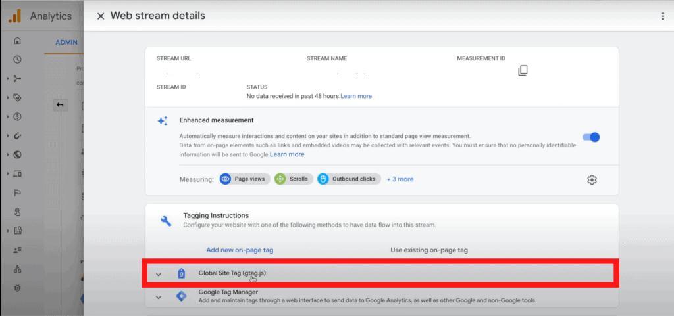Click Learn more link beside status message
Screen dimensions: 674x316
click(x=356, y=96)
